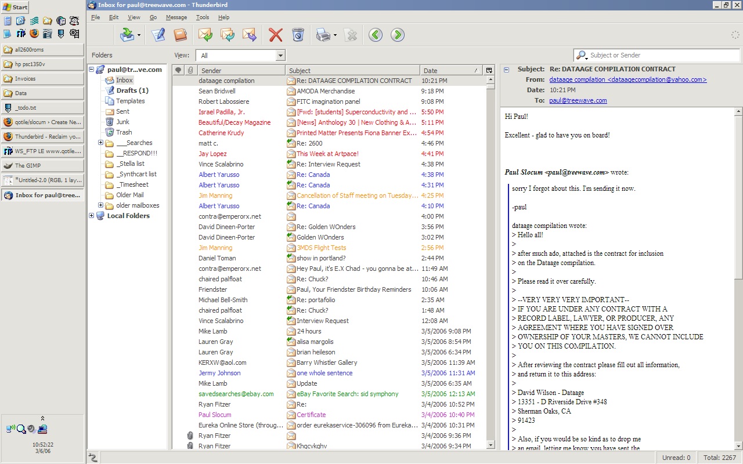The image size is (743, 464).
Task: Open the View filter dropdown
Action: [x=280, y=56]
